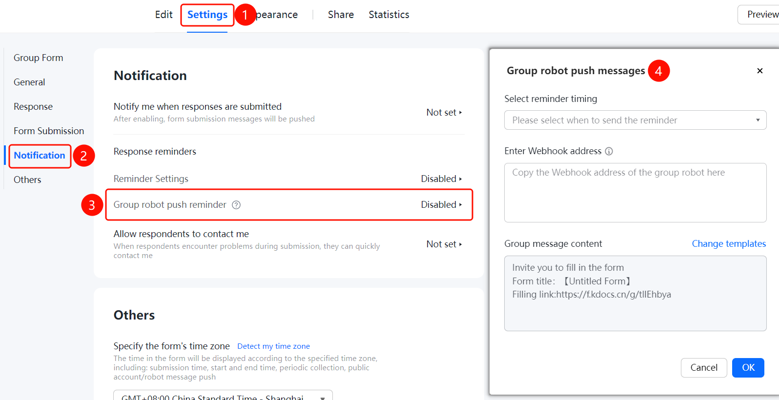Open the Select reminder timing dropdown
The image size is (779, 400).
(x=635, y=120)
